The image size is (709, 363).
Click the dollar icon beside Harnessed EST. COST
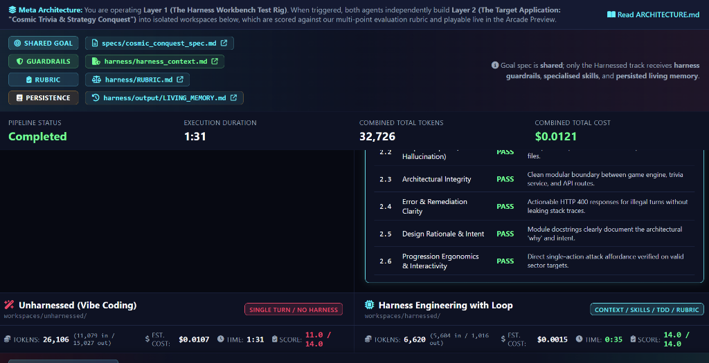coord(503,339)
